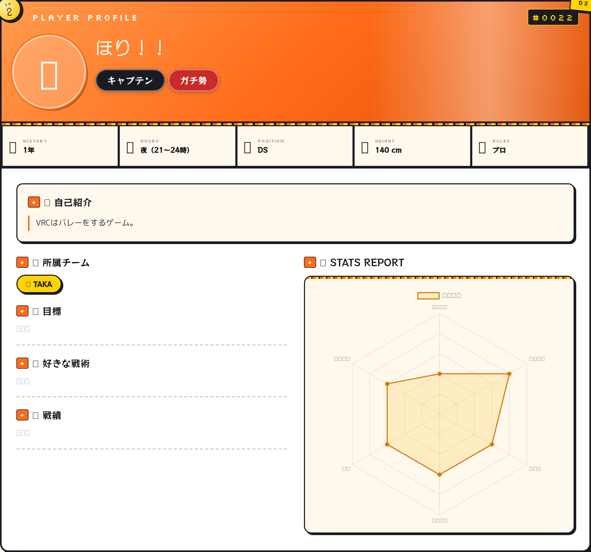Click the キャプテン captain badge
The height and width of the screenshot is (552, 591).
[130, 80]
